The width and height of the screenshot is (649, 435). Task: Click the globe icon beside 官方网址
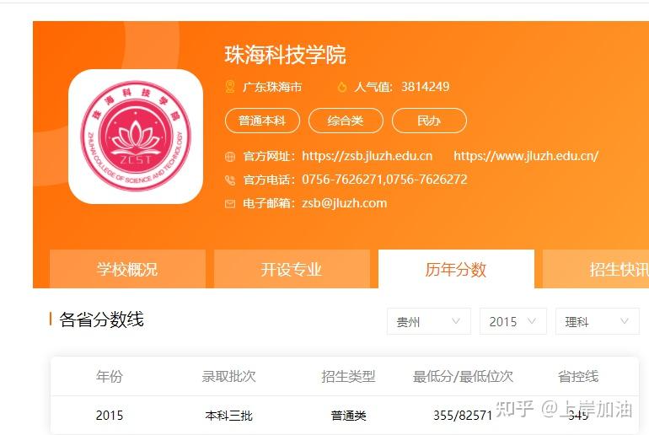point(230,157)
